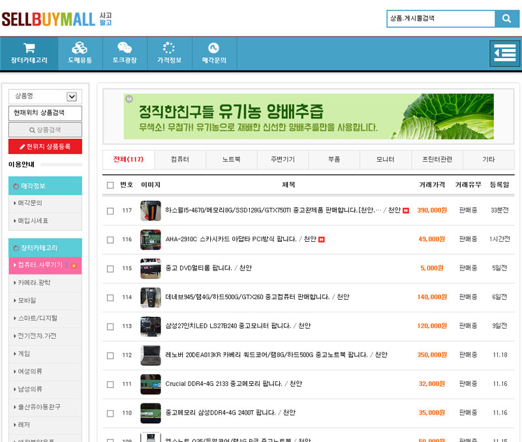Tick the checkbox for item 117

click(110, 211)
